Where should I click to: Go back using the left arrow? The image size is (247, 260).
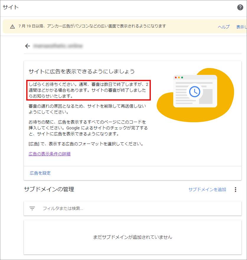point(28,46)
